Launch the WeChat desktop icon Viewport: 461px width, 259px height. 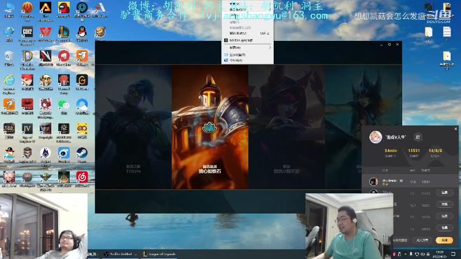pos(63,106)
